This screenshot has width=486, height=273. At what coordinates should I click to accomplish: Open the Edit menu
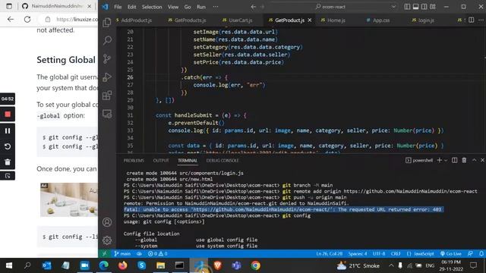pos(131,7)
